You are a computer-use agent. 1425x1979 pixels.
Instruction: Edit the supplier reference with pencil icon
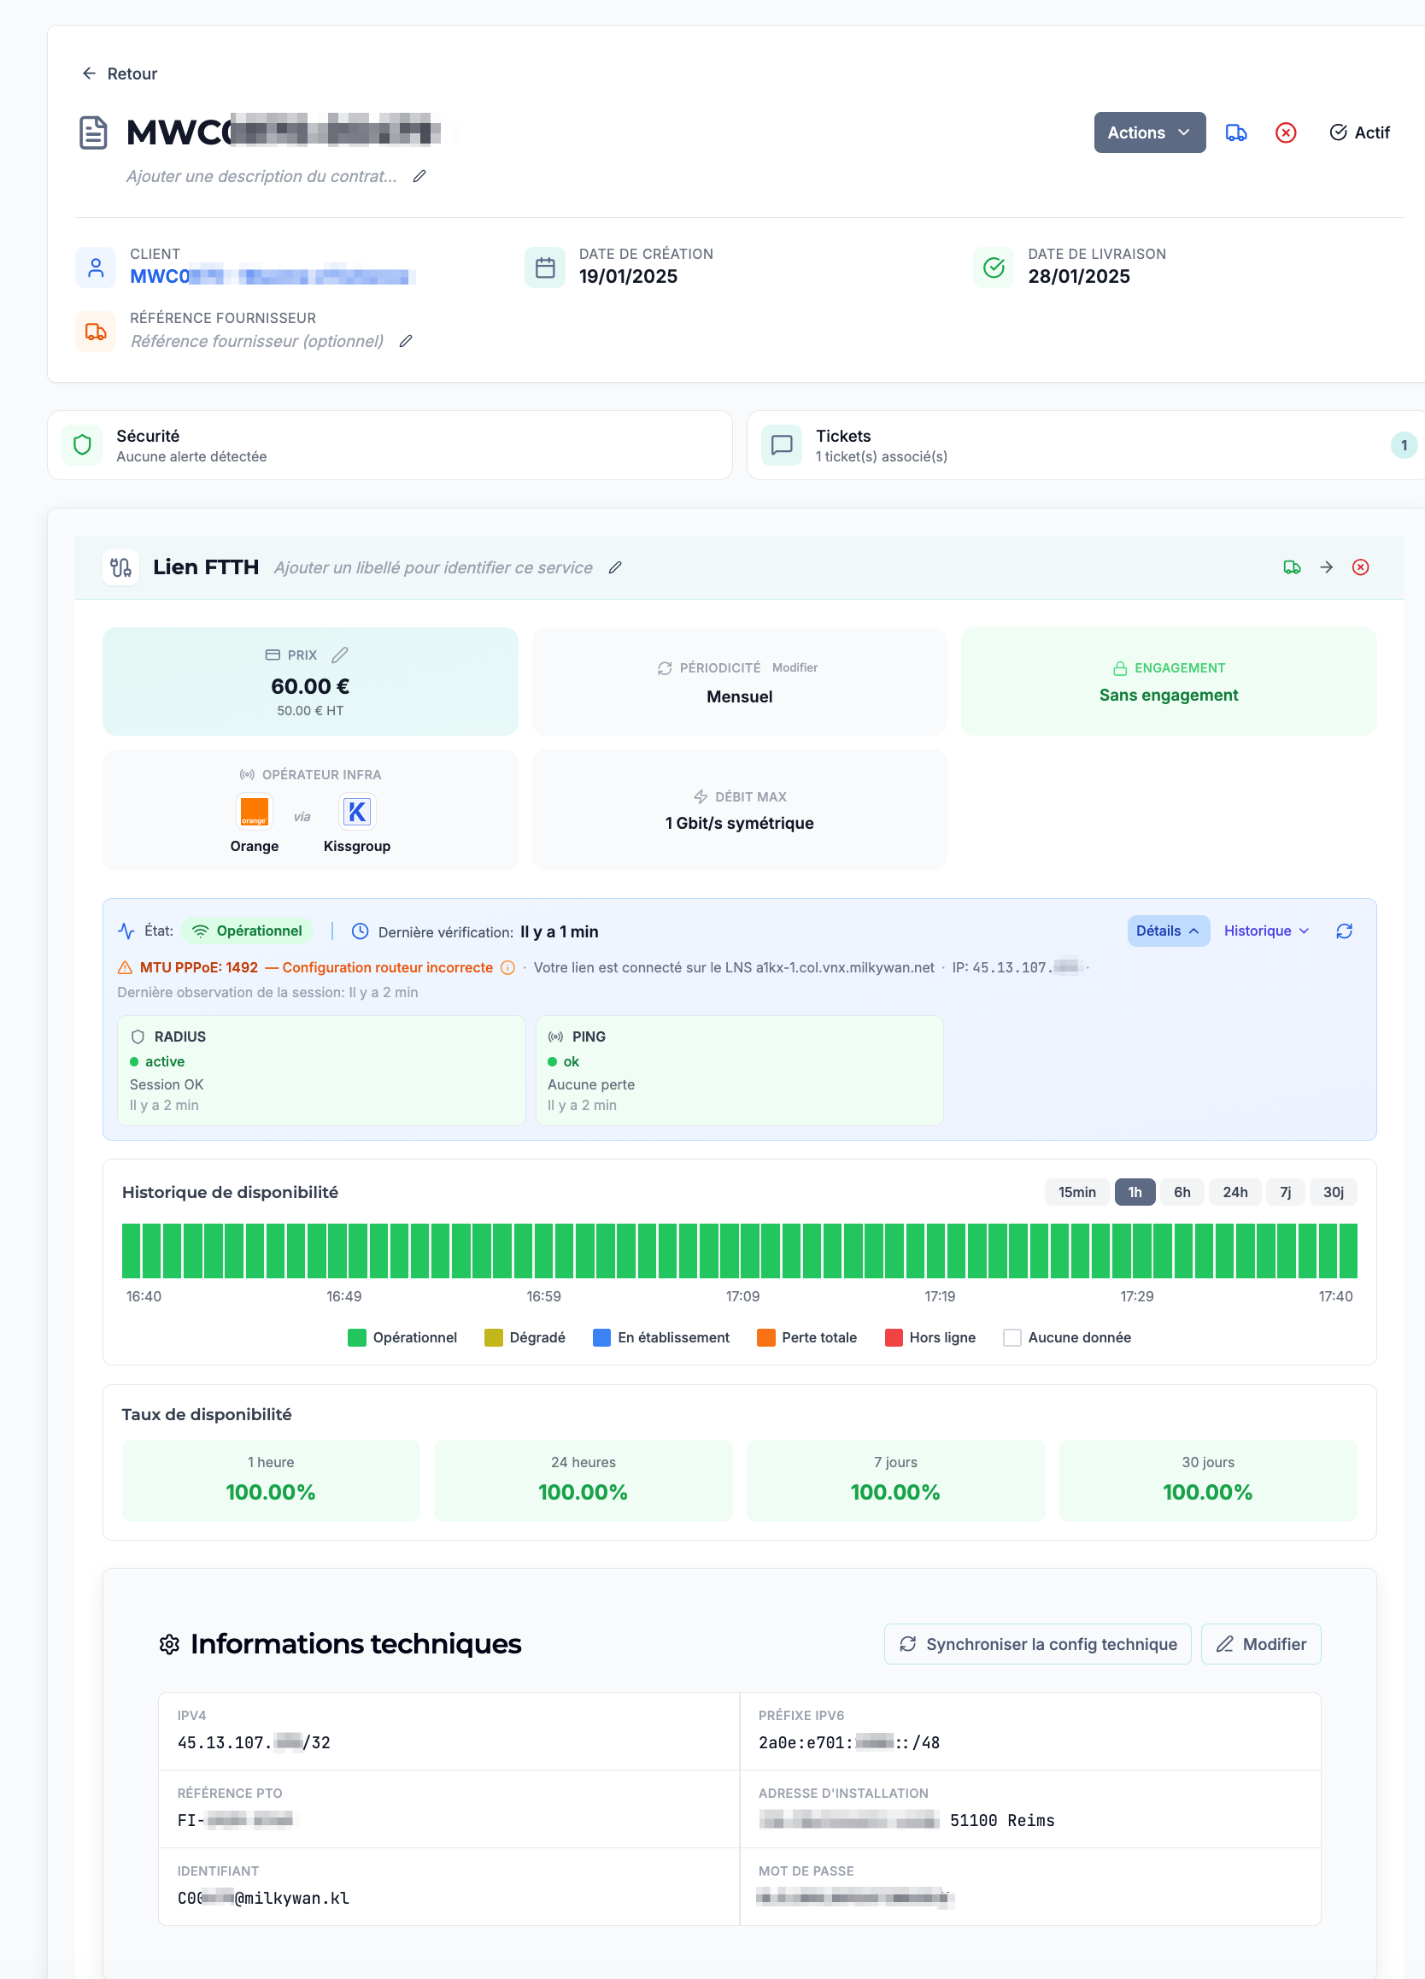point(406,341)
